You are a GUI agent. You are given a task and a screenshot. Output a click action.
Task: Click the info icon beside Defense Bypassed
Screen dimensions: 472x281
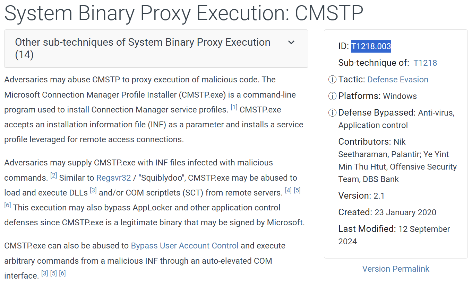click(332, 113)
